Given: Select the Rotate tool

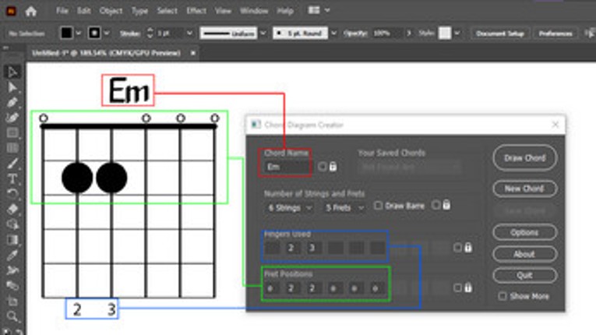Looking at the screenshot, I should [x=12, y=194].
